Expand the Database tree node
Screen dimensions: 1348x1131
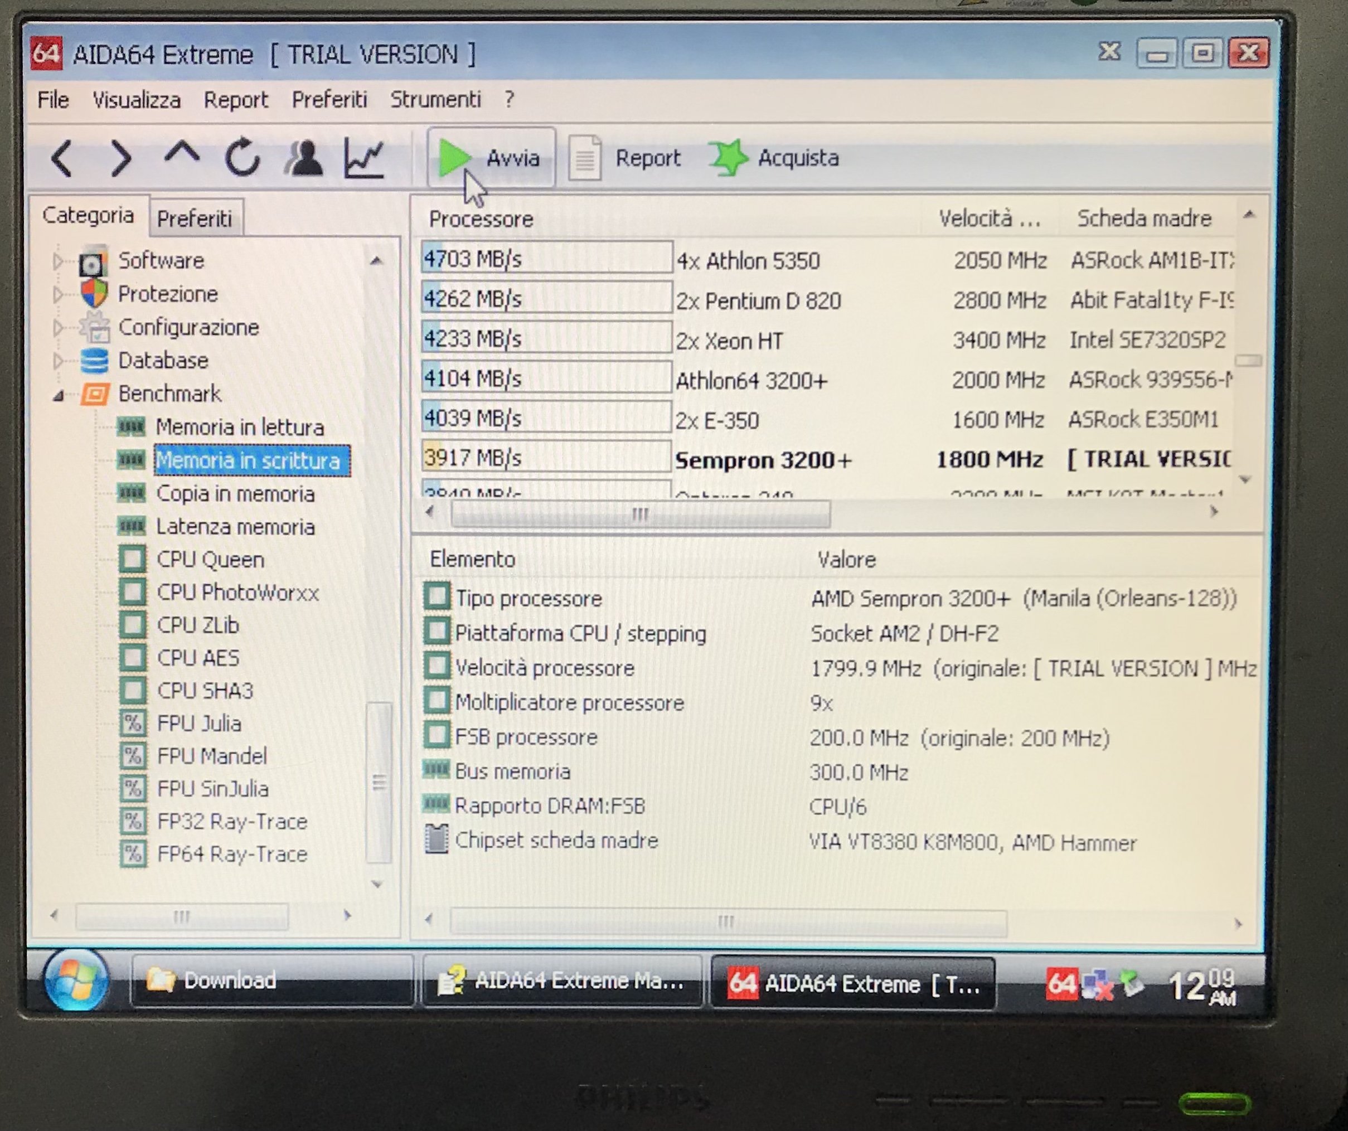(x=58, y=361)
